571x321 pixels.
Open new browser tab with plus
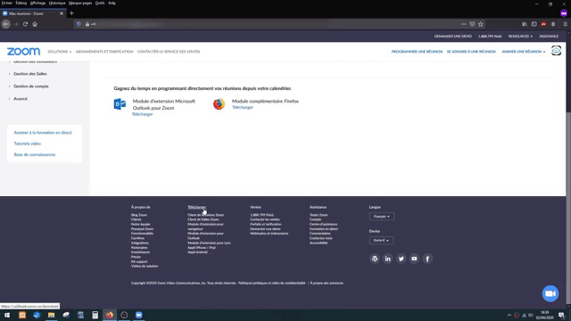[71, 13]
